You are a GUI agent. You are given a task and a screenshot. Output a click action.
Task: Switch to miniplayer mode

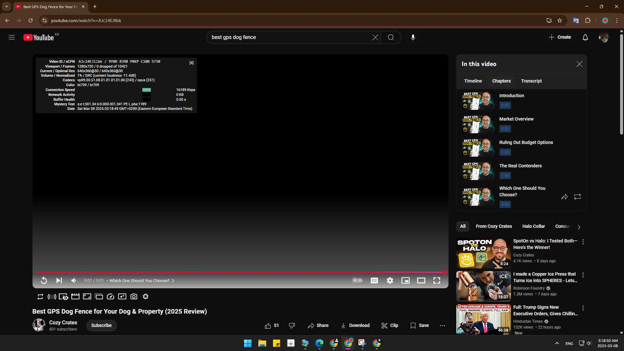tap(406, 280)
